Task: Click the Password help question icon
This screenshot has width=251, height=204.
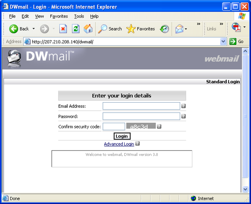Action: [183, 116]
